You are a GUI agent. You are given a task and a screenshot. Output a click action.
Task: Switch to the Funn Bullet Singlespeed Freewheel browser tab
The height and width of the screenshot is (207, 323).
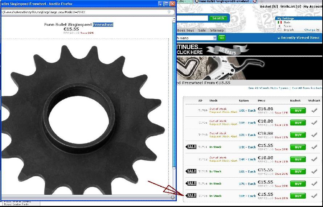(x=226, y=1)
